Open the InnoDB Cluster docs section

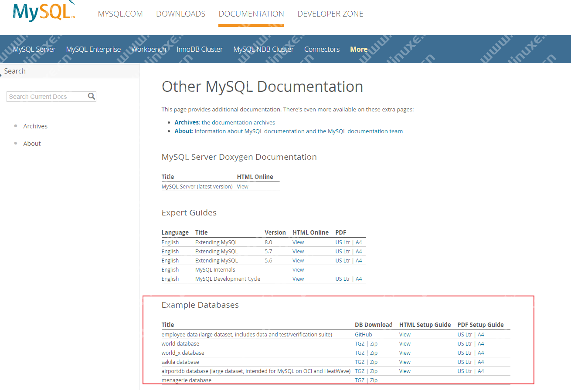click(x=200, y=49)
